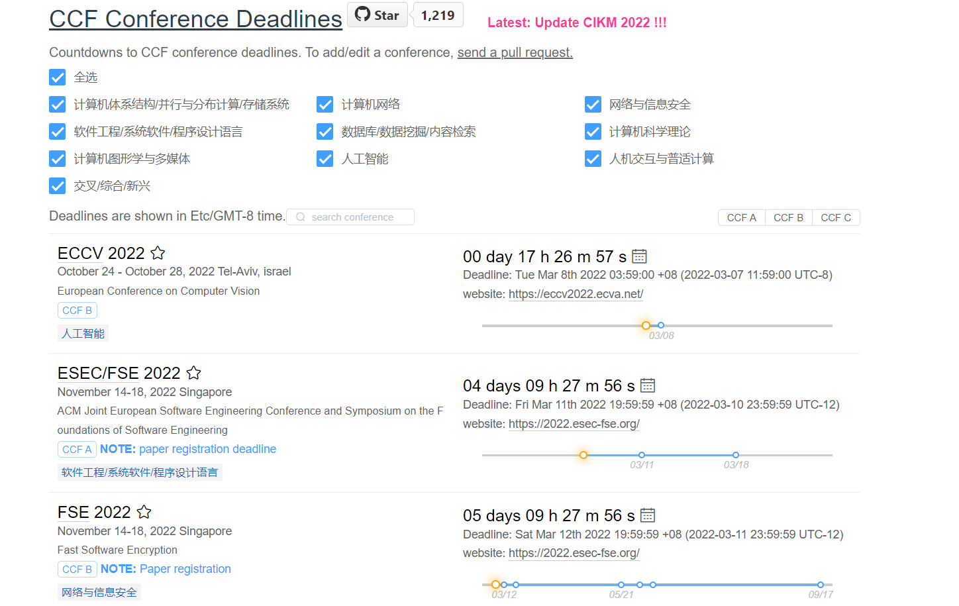Click the 03/08 deadline marker on ECCV timeline

click(661, 325)
